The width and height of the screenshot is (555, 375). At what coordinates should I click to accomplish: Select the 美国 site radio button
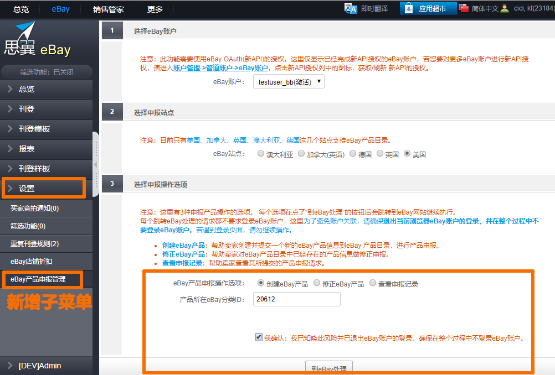coord(407,153)
